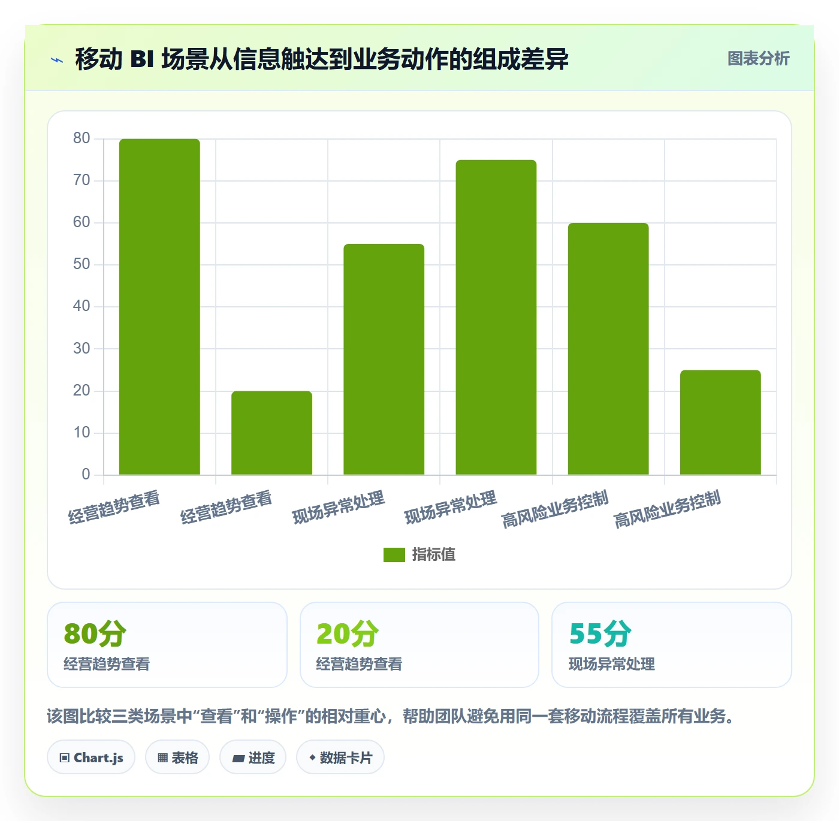Click the grid icon in 表格 chip
Image resolution: width=839 pixels, height=821 pixels.
click(x=162, y=758)
